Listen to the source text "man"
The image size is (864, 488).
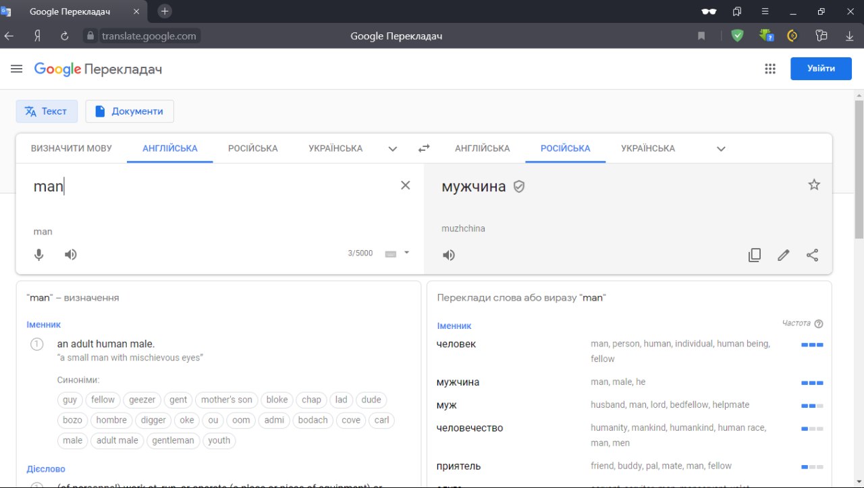coord(71,254)
